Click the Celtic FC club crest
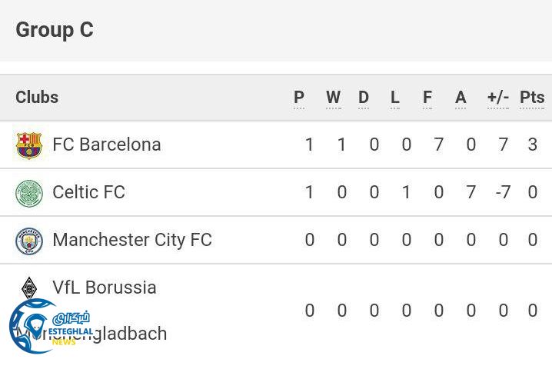 (29, 193)
